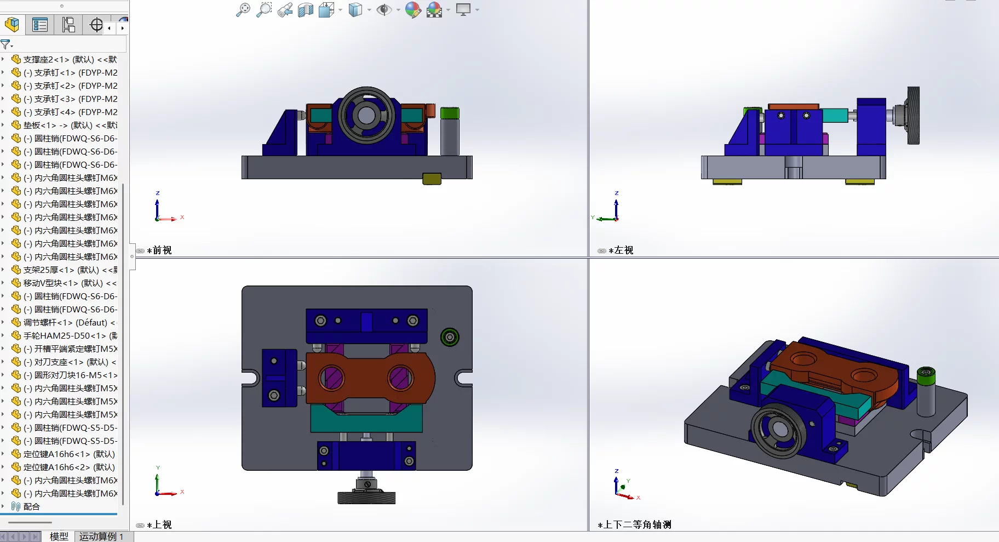Select the 对刀支座<1> tree item

[64, 362]
